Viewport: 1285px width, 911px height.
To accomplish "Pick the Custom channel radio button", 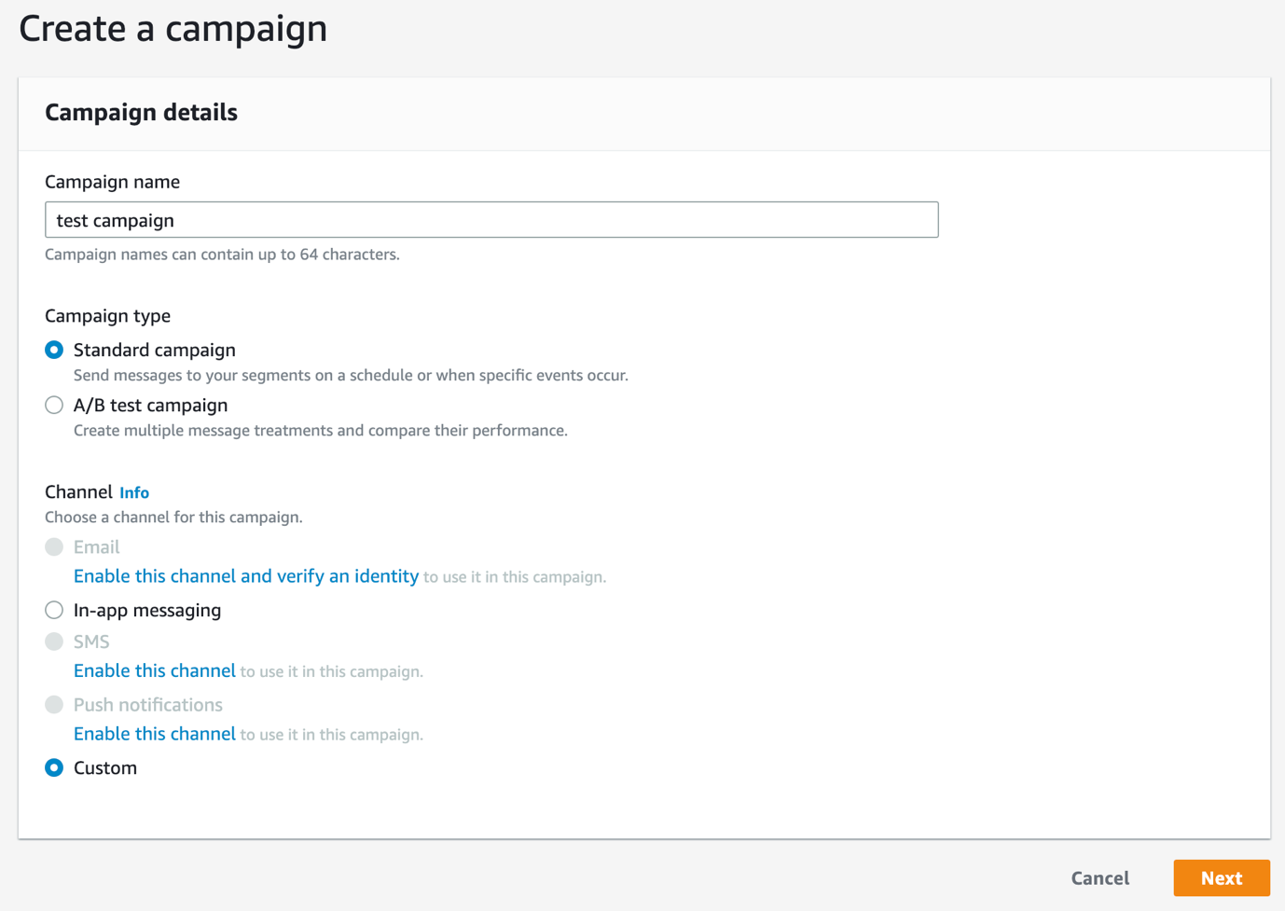I will (x=54, y=768).
